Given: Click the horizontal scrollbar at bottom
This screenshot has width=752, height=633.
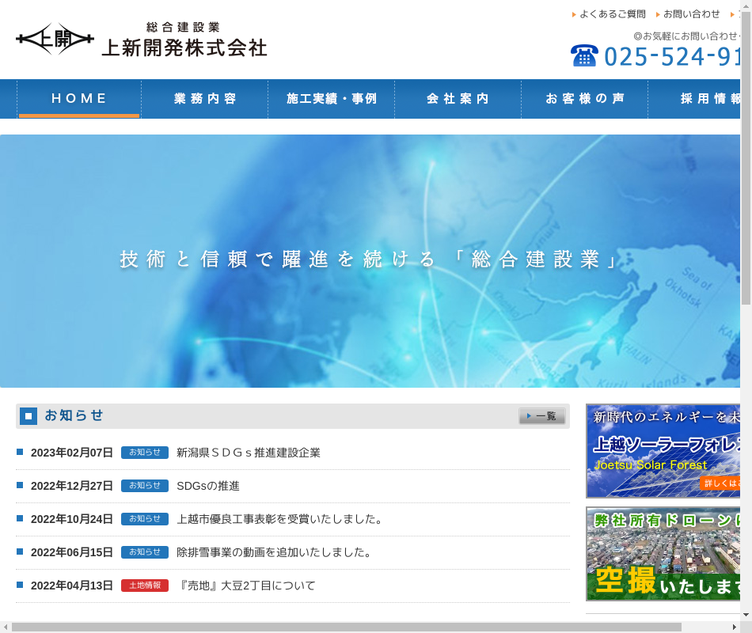Looking at the screenshot, I should 356,627.
